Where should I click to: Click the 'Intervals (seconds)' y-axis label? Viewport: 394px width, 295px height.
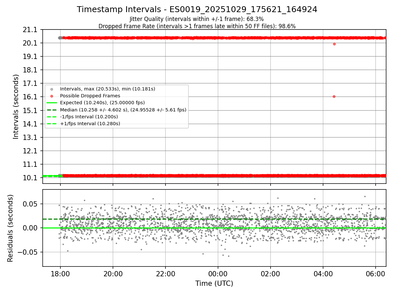point(16,107)
